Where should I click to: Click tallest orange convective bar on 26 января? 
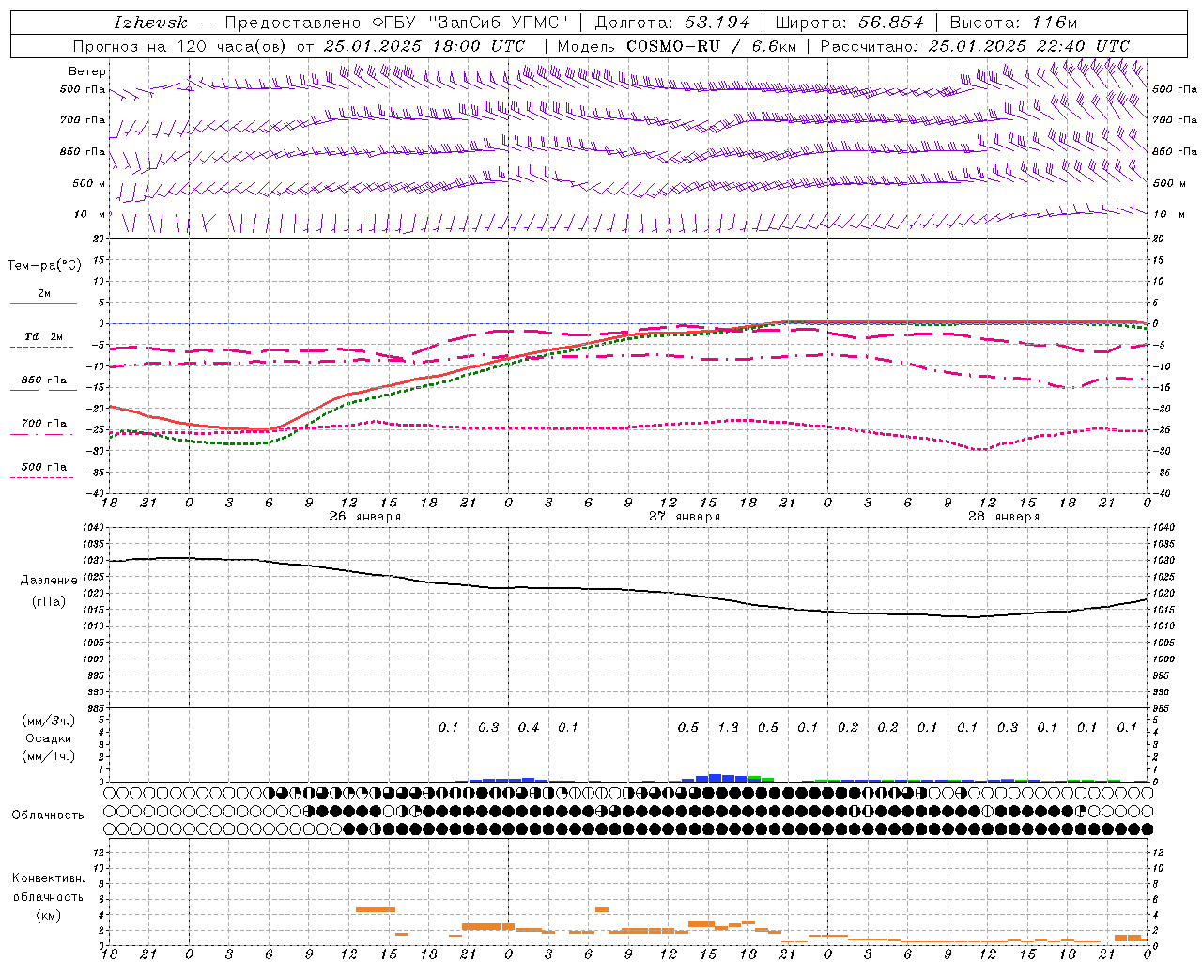(376, 908)
